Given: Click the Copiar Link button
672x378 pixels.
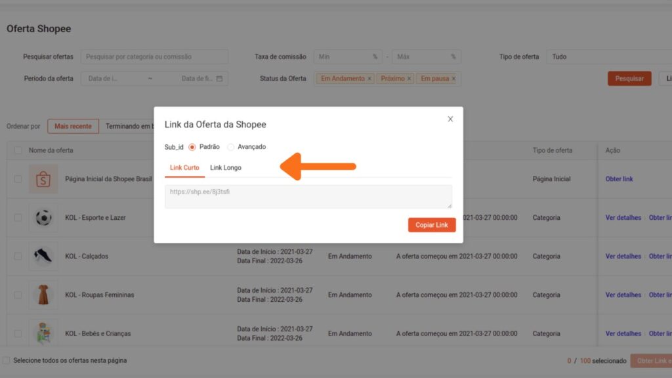Looking at the screenshot, I should [432, 225].
